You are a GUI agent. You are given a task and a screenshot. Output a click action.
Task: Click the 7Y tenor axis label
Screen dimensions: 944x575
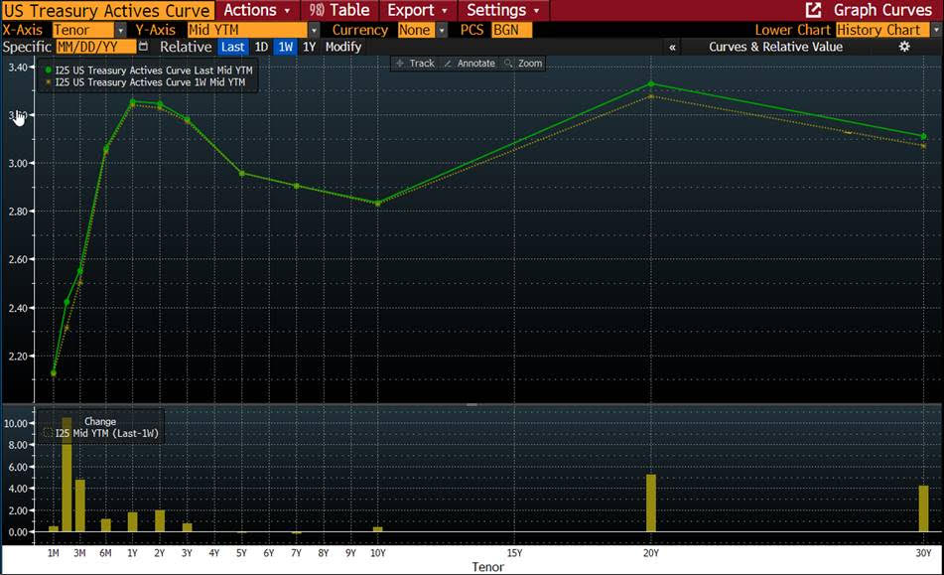(296, 553)
